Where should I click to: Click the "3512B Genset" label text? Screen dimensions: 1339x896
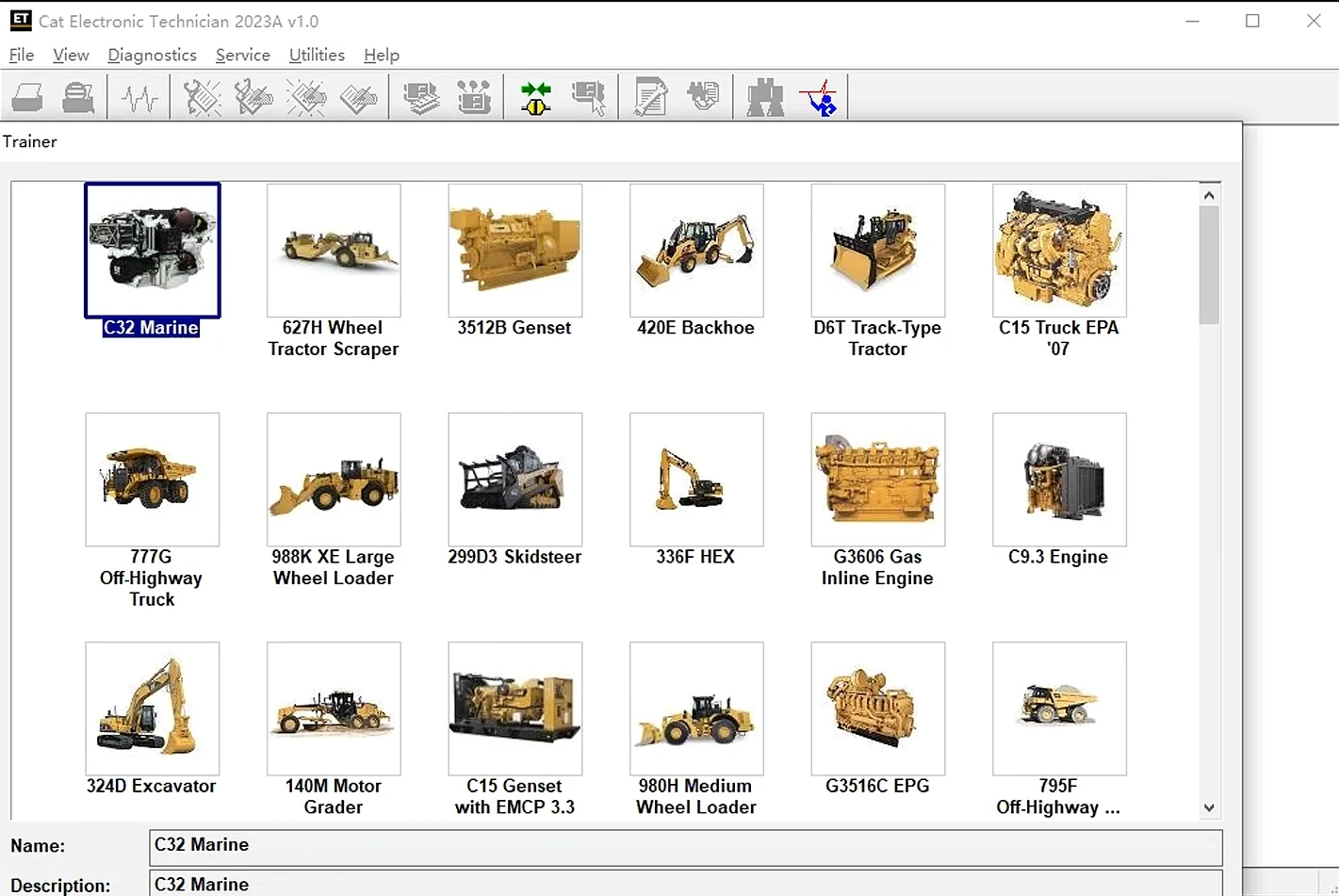point(514,328)
